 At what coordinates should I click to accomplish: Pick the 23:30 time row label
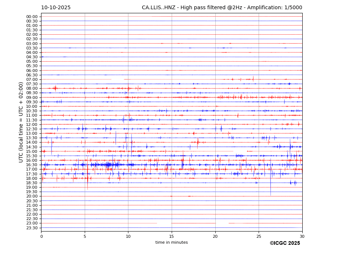tap(31, 228)
